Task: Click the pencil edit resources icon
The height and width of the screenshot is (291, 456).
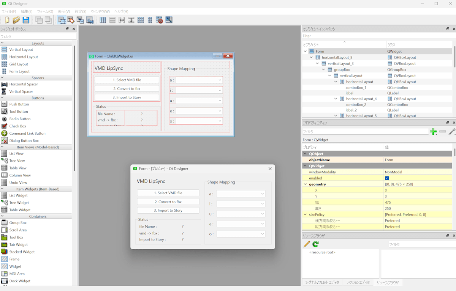Action: (x=307, y=244)
